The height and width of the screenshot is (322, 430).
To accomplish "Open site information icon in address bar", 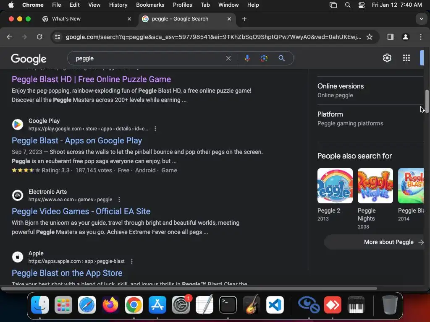I will [x=57, y=37].
